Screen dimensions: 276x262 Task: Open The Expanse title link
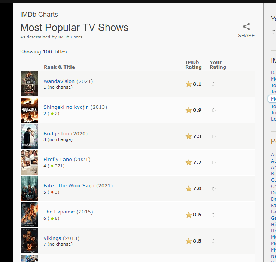pos(59,212)
